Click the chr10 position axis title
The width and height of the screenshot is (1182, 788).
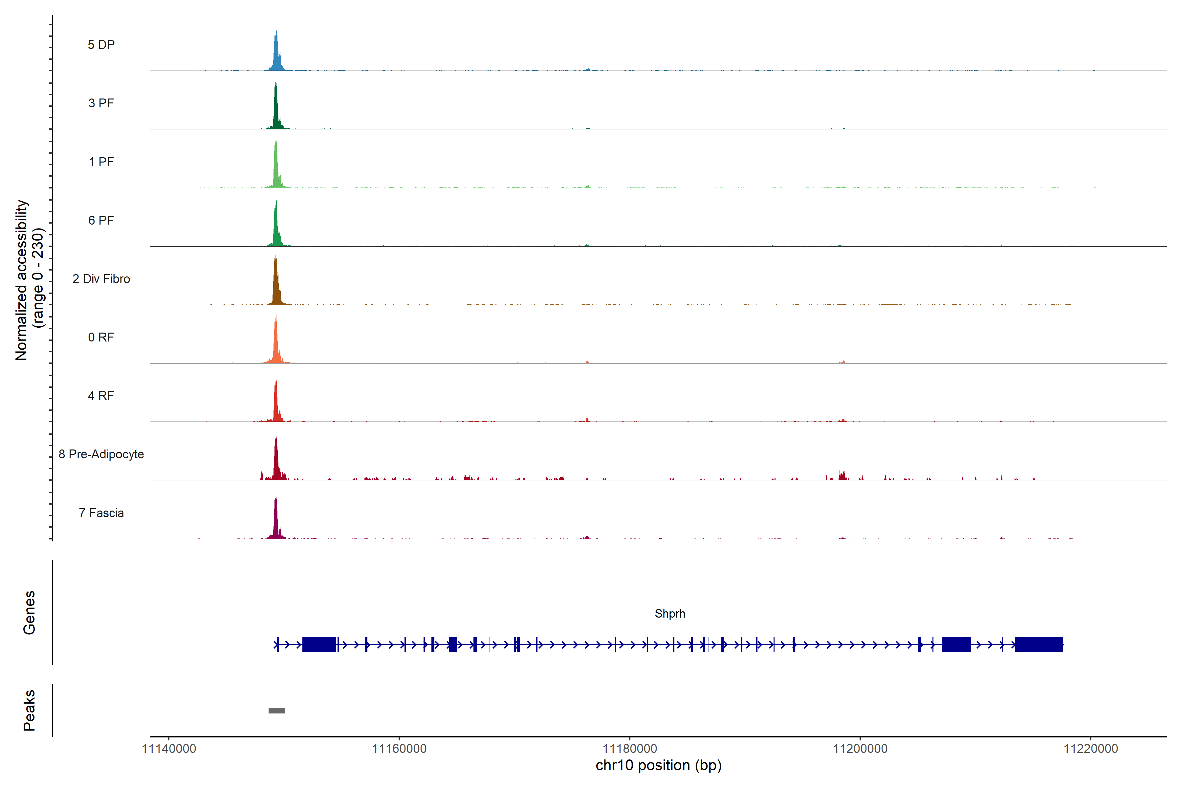(x=658, y=765)
